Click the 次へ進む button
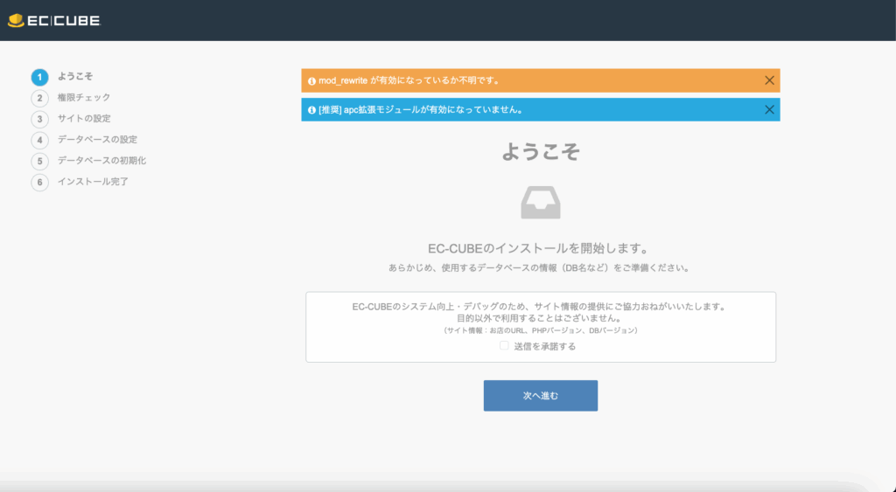The height and width of the screenshot is (492, 896). [541, 396]
